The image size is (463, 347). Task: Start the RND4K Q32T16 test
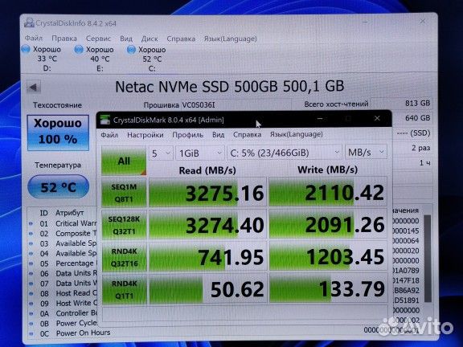[x=124, y=257]
